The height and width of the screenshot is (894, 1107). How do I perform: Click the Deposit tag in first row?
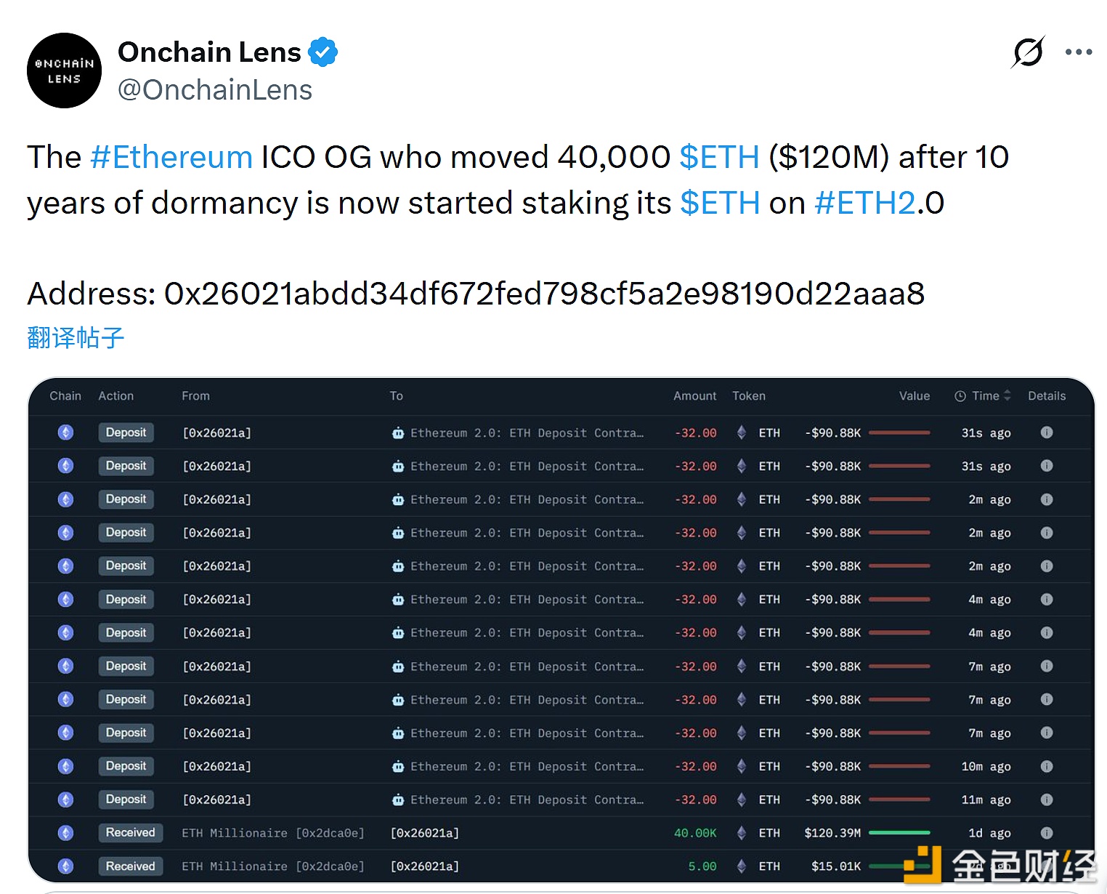[x=126, y=432]
